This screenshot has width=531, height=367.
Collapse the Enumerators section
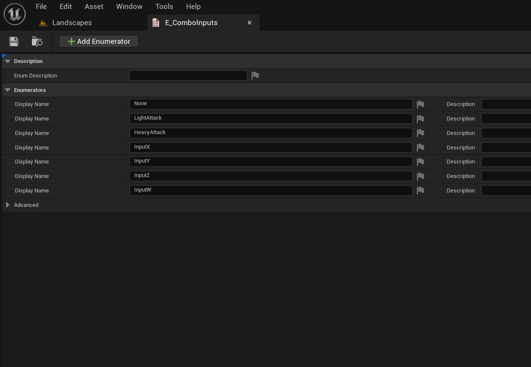coord(8,90)
